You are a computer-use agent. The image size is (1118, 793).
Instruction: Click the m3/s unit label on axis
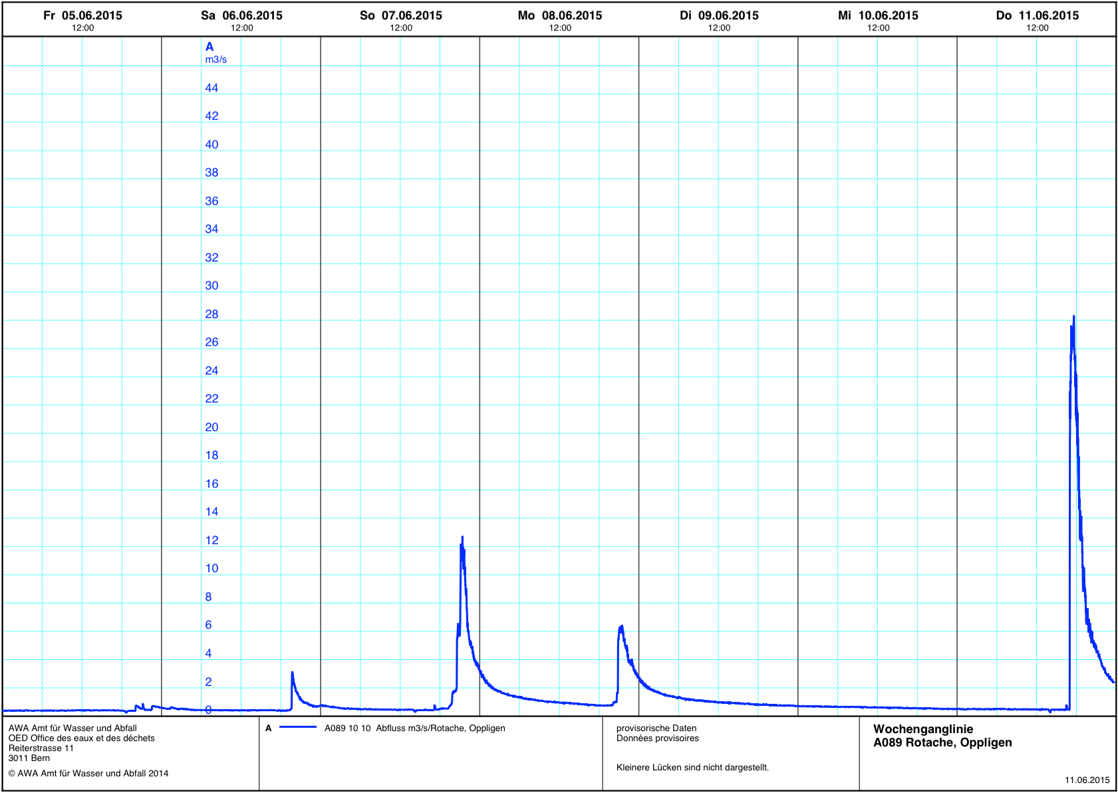(x=215, y=60)
